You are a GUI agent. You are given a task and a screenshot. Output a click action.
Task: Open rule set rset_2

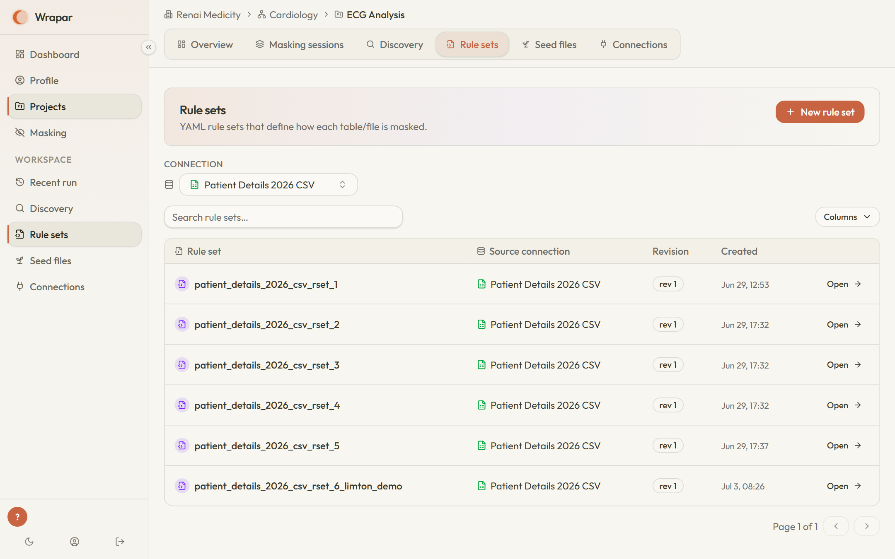tap(844, 325)
